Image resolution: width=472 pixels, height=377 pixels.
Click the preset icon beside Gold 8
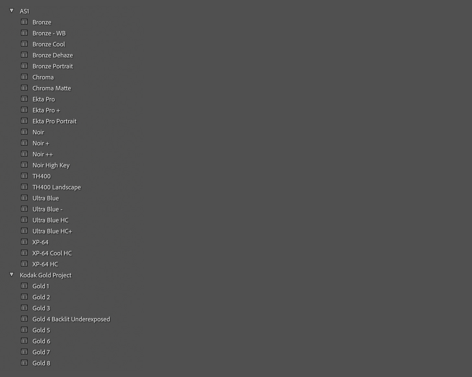click(x=24, y=363)
